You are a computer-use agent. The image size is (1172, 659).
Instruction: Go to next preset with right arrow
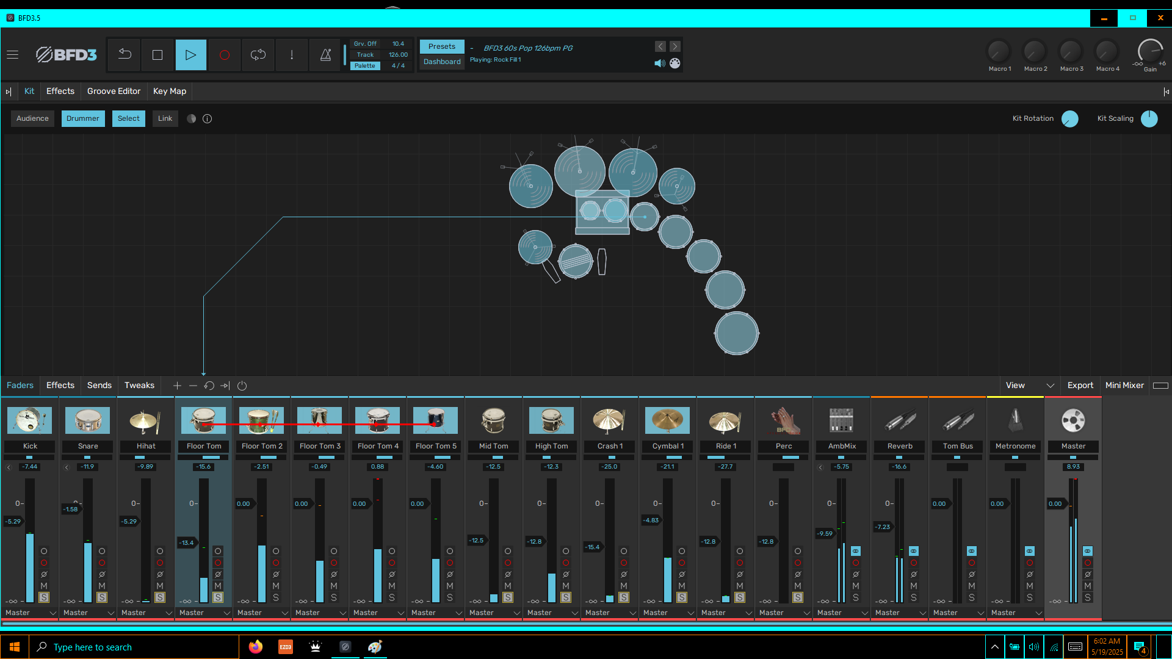click(675, 46)
